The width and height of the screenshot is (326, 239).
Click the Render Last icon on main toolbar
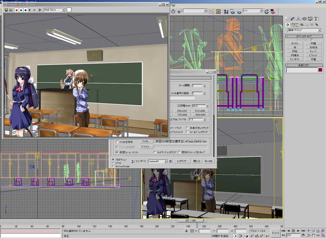pos(267,12)
